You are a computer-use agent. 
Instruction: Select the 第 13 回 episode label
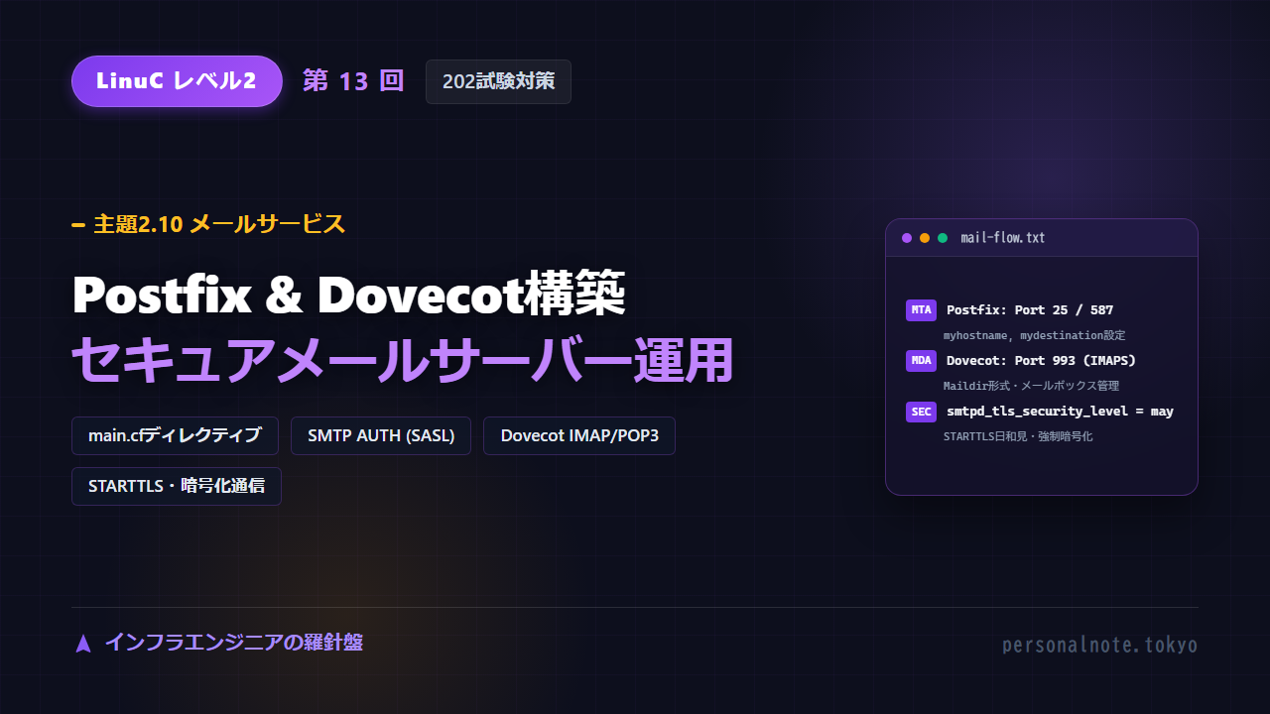pos(353,81)
